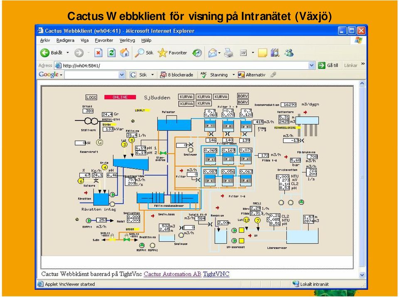The image size is (399, 297).
Task: Click the Stavning spell check button
Action: coord(214,75)
